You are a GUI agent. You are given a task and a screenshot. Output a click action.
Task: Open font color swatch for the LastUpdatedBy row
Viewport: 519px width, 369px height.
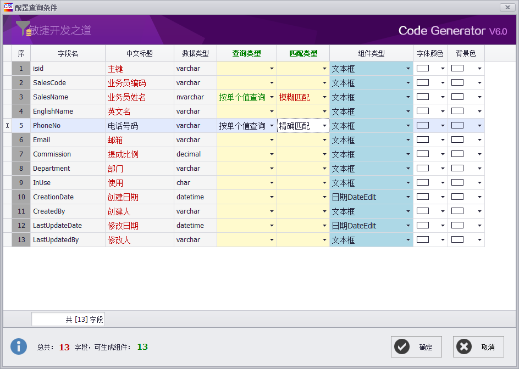(x=423, y=239)
